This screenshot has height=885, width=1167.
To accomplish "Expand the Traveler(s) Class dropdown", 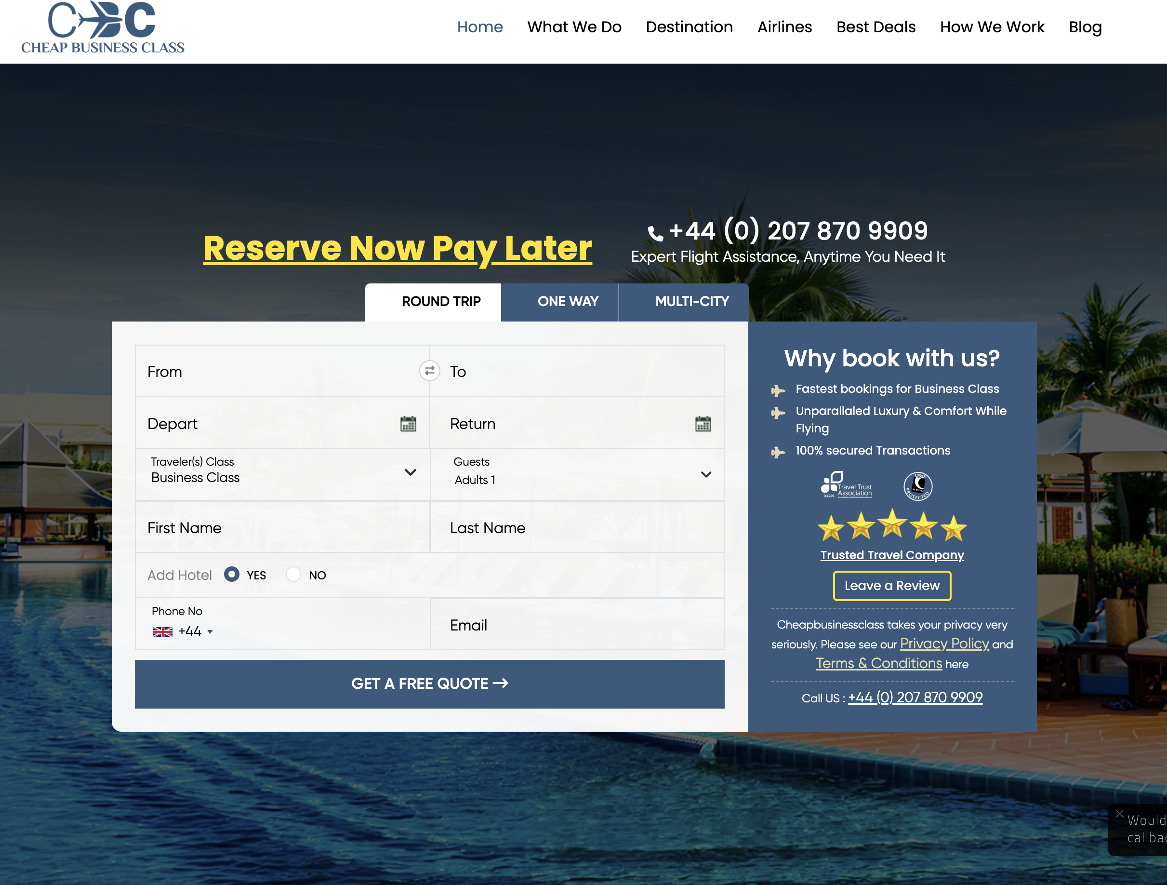I will pos(410,472).
